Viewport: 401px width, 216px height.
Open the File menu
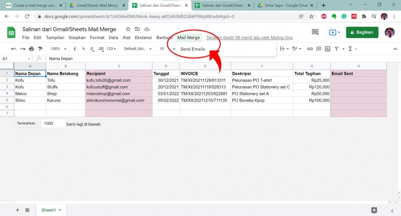[26, 38]
